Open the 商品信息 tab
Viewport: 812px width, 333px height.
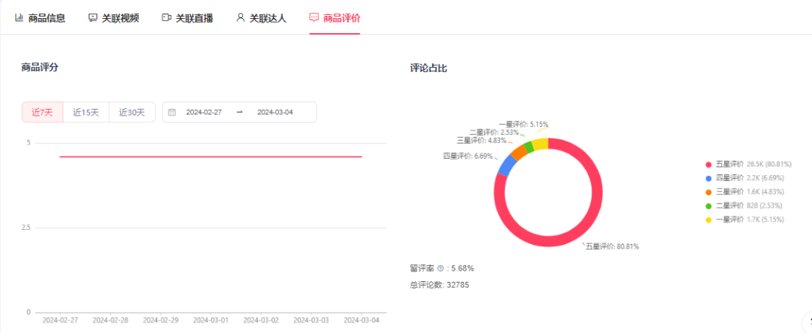click(x=40, y=18)
